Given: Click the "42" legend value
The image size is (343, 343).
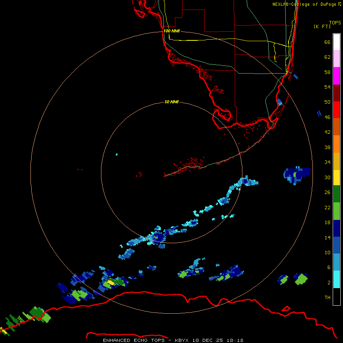Looking at the screenshot, I should (x=327, y=132).
